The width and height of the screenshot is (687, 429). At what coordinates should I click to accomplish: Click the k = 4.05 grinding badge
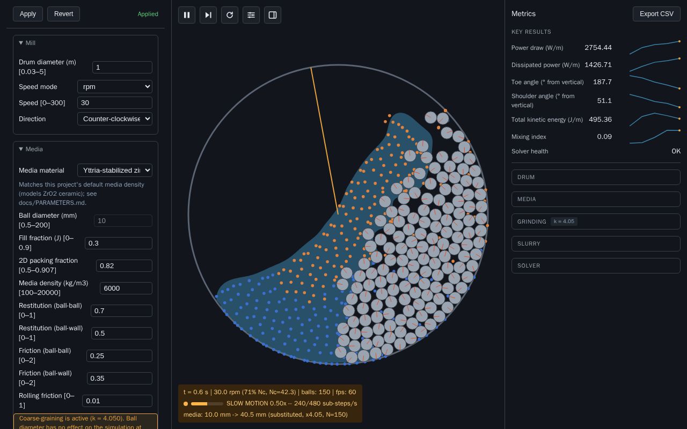[564, 221]
